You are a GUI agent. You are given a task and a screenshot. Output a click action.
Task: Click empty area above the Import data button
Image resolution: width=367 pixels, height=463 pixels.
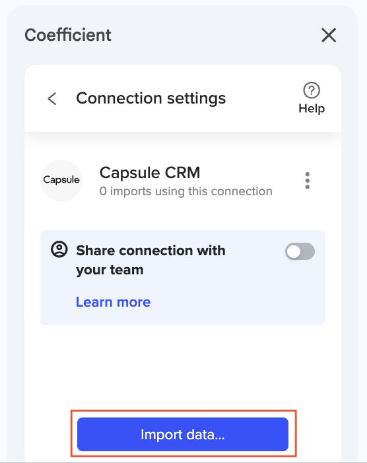(183, 367)
